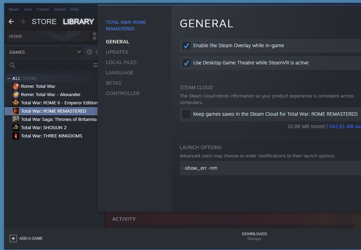Viewport: 361px width, 250px height.
Task: Select Total War Saga: Thrones of Britannia
Action: click(59, 119)
